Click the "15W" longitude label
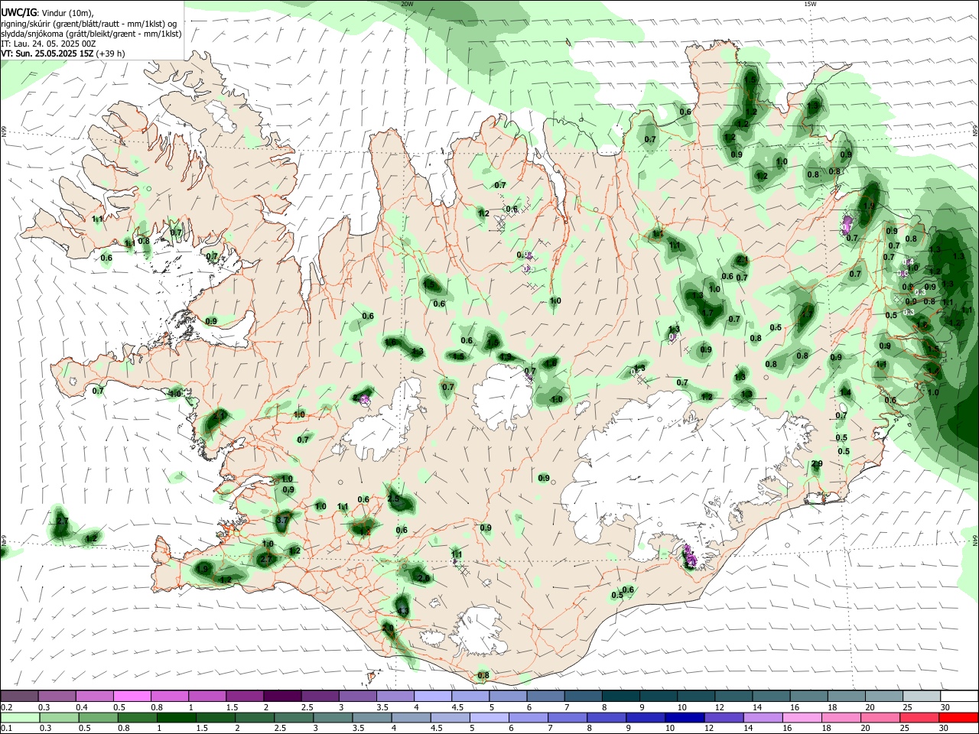Image resolution: width=979 pixels, height=734 pixels. [x=810, y=4]
